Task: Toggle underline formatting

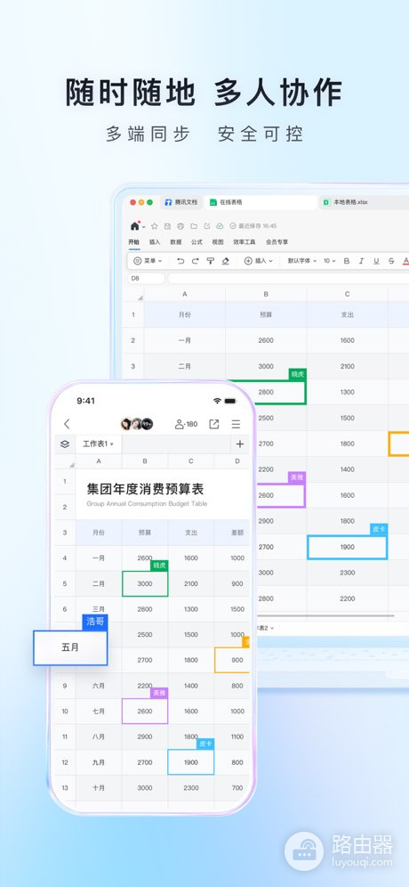Action: 376,261
